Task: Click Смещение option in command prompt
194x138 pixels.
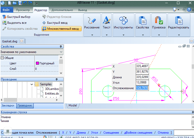Action: 111,133
